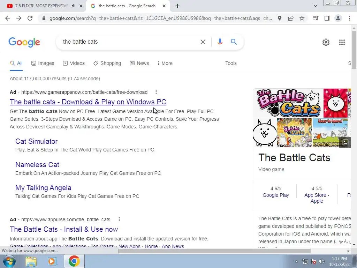This screenshot has height=268, width=357.
Task: Click the vertical page scrollbar thumb
Action: (x=354, y=49)
